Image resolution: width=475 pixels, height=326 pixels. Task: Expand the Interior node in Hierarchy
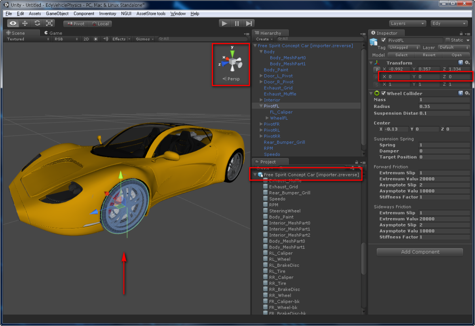tap(261, 100)
